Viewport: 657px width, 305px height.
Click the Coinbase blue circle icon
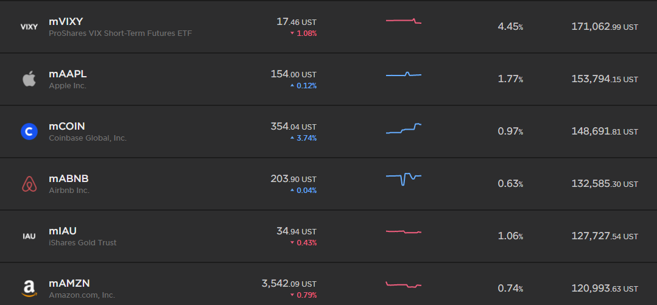point(29,131)
